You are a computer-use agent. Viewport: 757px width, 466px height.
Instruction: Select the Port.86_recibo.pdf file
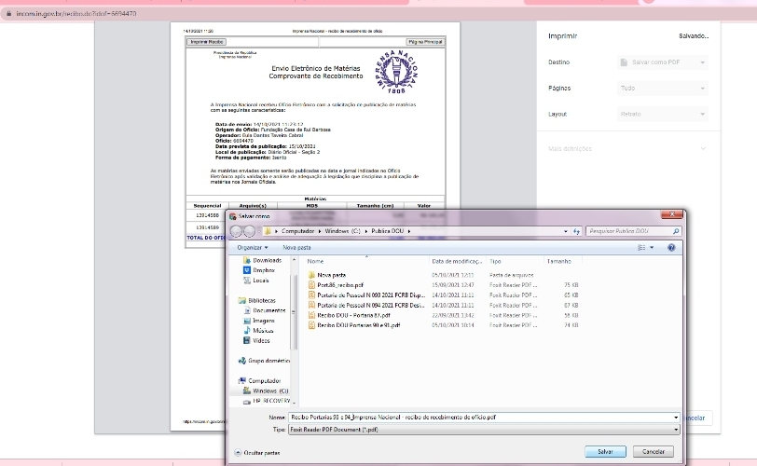[338, 284]
